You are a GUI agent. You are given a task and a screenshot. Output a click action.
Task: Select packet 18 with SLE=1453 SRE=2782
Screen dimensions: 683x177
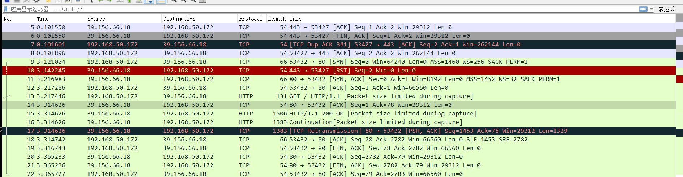pos(339,140)
